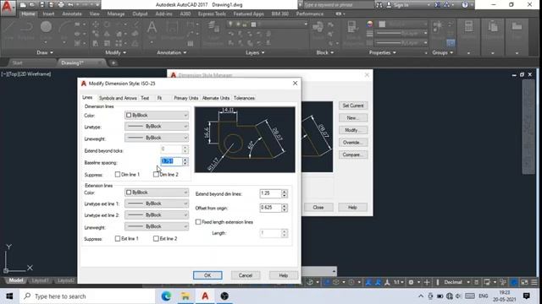This screenshot has width=542, height=304.
Task: Click the Baseline spacing input field
Action: coord(171,161)
